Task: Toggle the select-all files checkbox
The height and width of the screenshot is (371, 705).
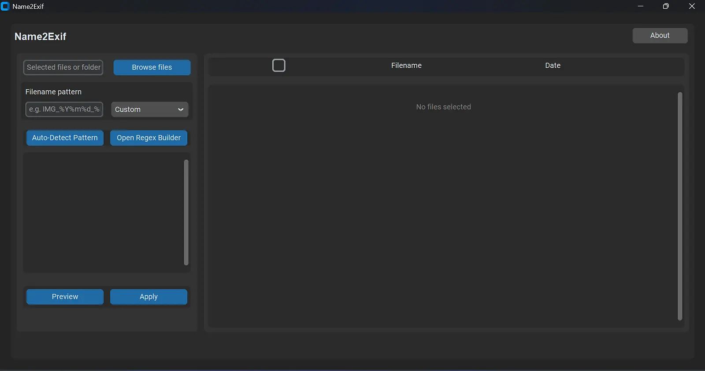Action: pyautogui.click(x=279, y=66)
